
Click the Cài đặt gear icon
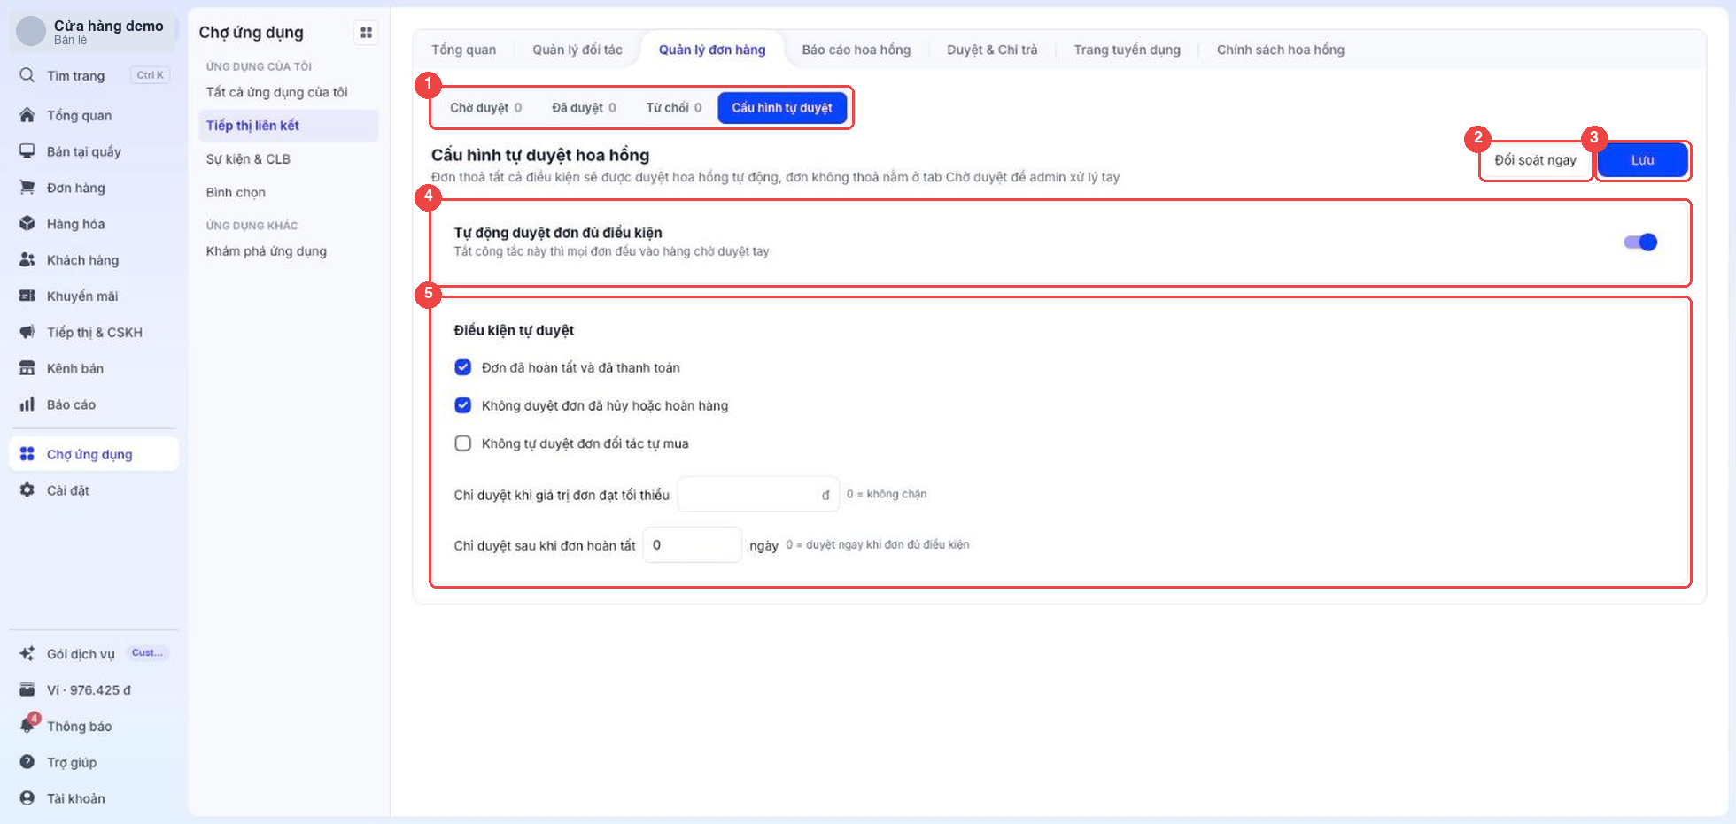(27, 490)
